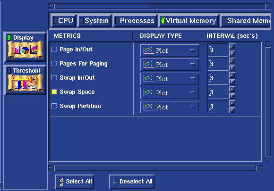Click the Select All double-check icon
This screenshot has width=274, height=191.
tap(61, 182)
